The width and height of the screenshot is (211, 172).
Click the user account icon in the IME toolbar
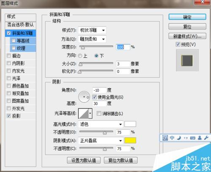(200, 138)
